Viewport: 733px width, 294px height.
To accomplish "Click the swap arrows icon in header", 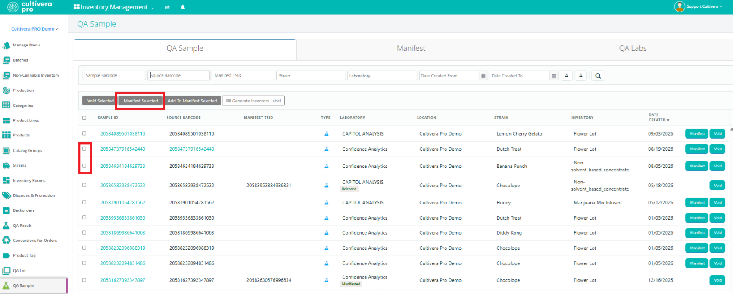I will (167, 7).
